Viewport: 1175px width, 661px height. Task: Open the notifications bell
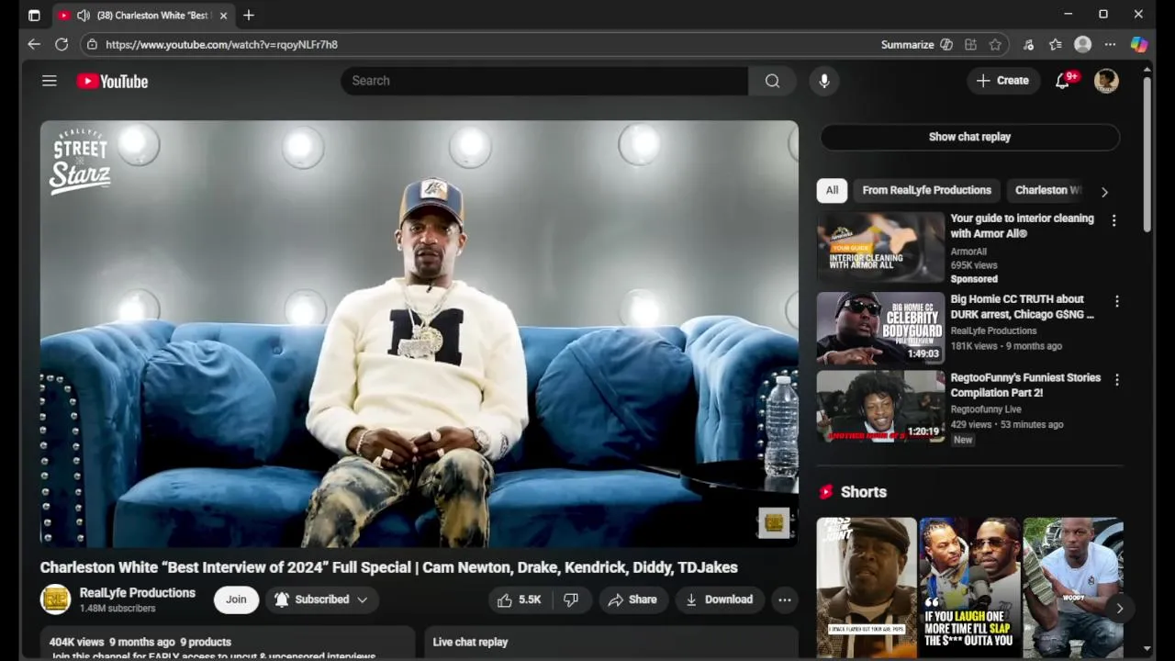click(x=1062, y=81)
